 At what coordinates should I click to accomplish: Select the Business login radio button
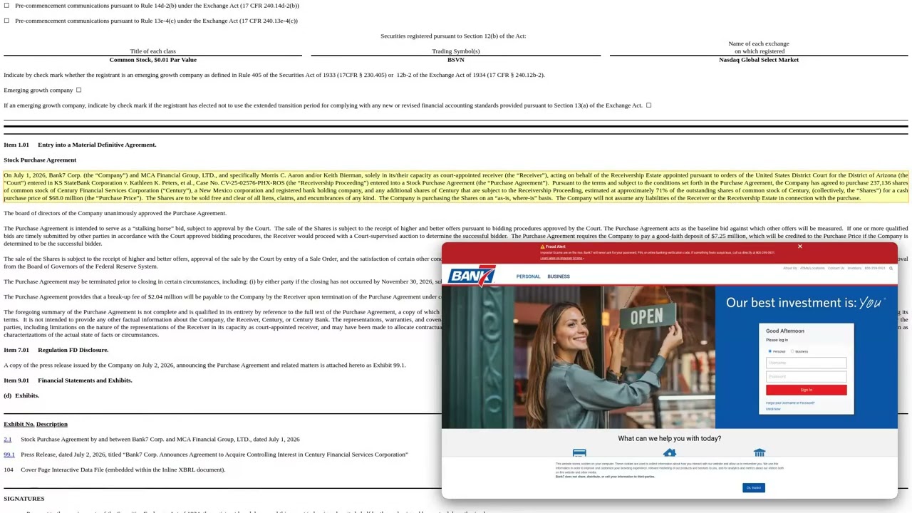792,351
